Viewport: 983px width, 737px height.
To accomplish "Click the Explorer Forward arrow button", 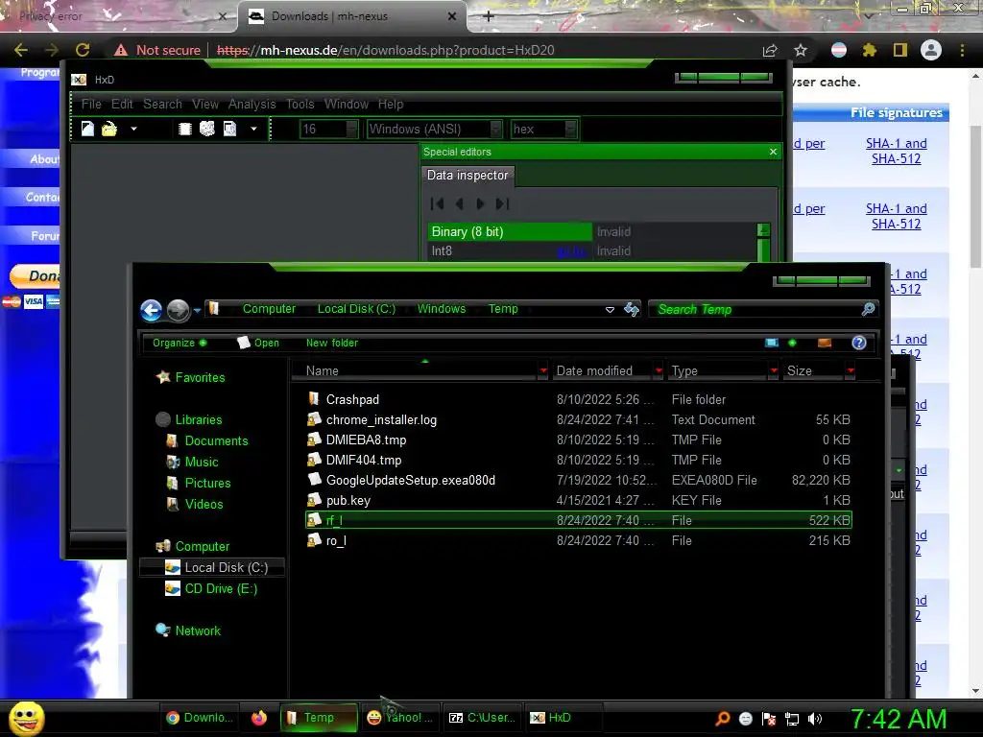I will 178,310.
